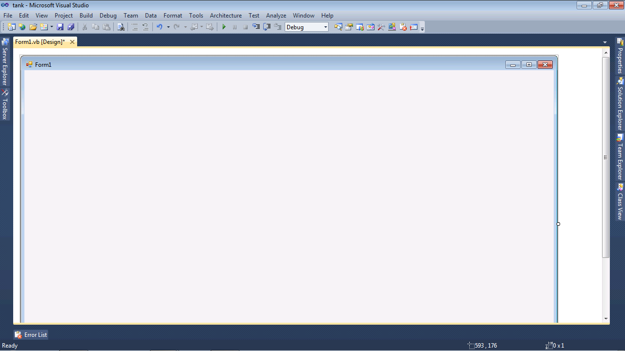Open the active files list dropdown arrow
Screen dimensions: 625x351
click(605, 42)
